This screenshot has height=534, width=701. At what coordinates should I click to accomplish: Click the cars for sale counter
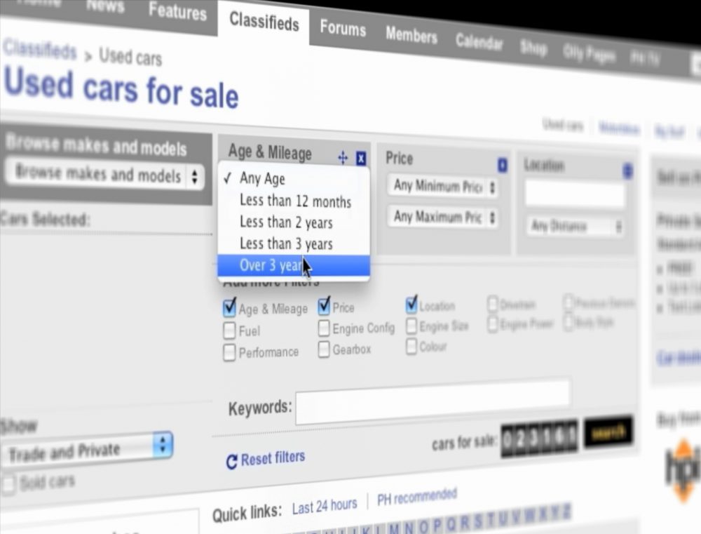point(539,439)
